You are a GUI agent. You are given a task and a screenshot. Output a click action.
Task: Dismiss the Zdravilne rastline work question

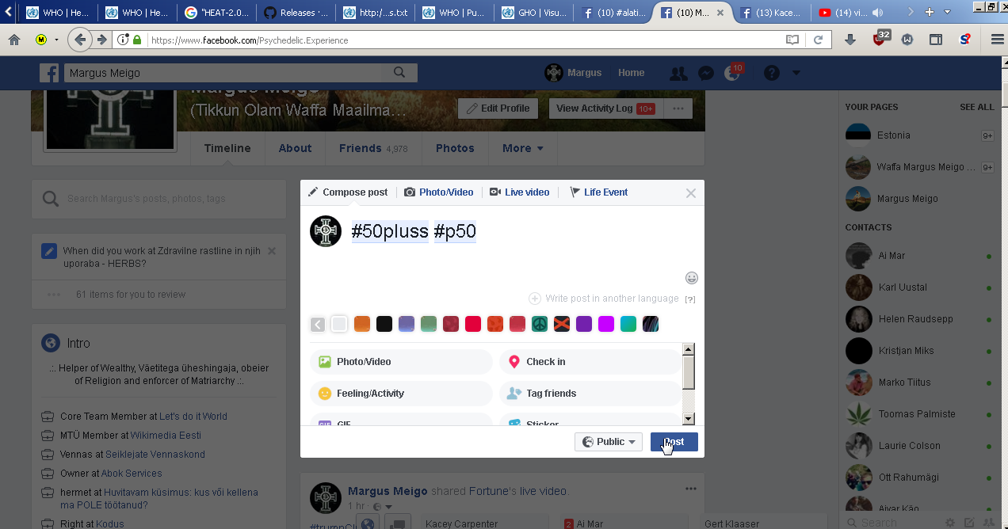tap(272, 251)
